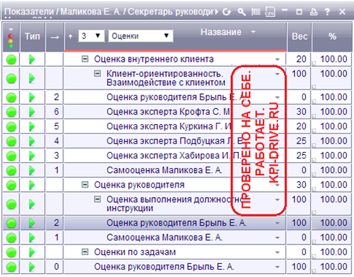Click green circle of highlighted Оценка руководителя Брыль row

[x=11, y=223]
